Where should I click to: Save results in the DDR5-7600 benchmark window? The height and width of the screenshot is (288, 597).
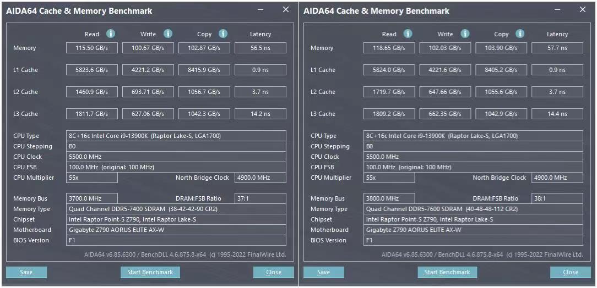click(x=324, y=272)
